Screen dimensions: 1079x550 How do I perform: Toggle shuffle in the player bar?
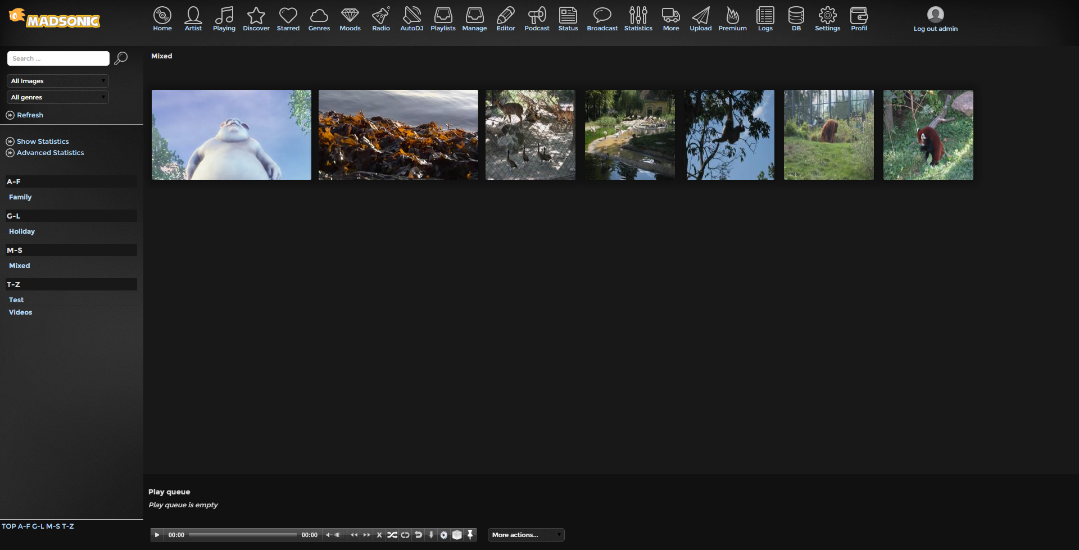coord(392,535)
